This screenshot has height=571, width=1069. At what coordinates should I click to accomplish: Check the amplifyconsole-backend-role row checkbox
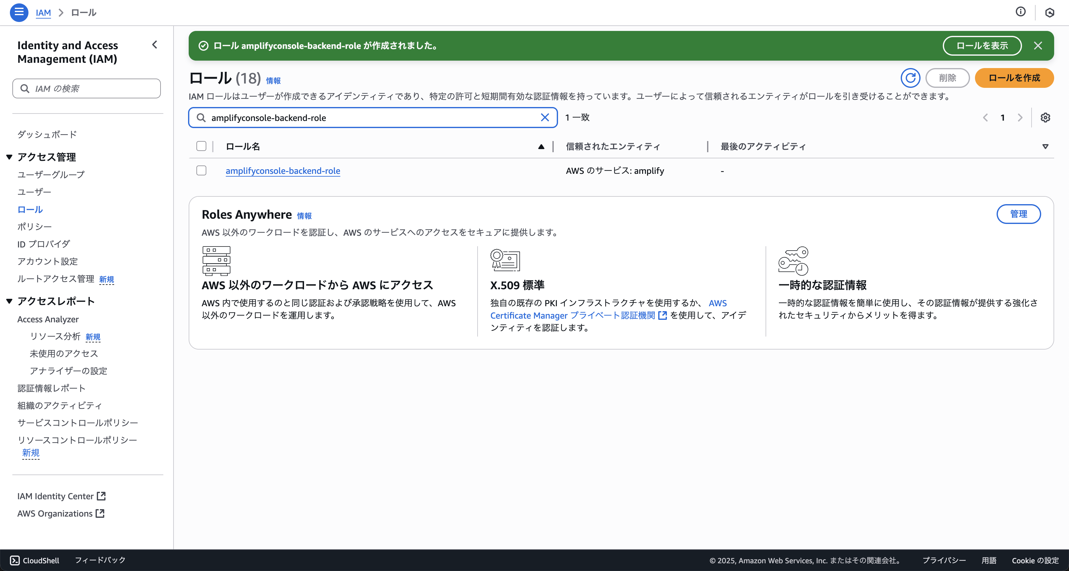(x=201, y=170)
